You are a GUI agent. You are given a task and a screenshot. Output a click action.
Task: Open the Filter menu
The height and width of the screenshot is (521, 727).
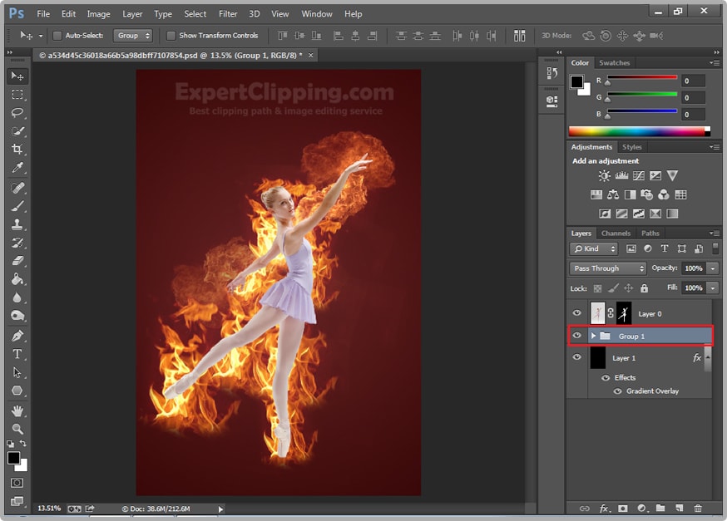pyautogui.click(x=227, y=13)
